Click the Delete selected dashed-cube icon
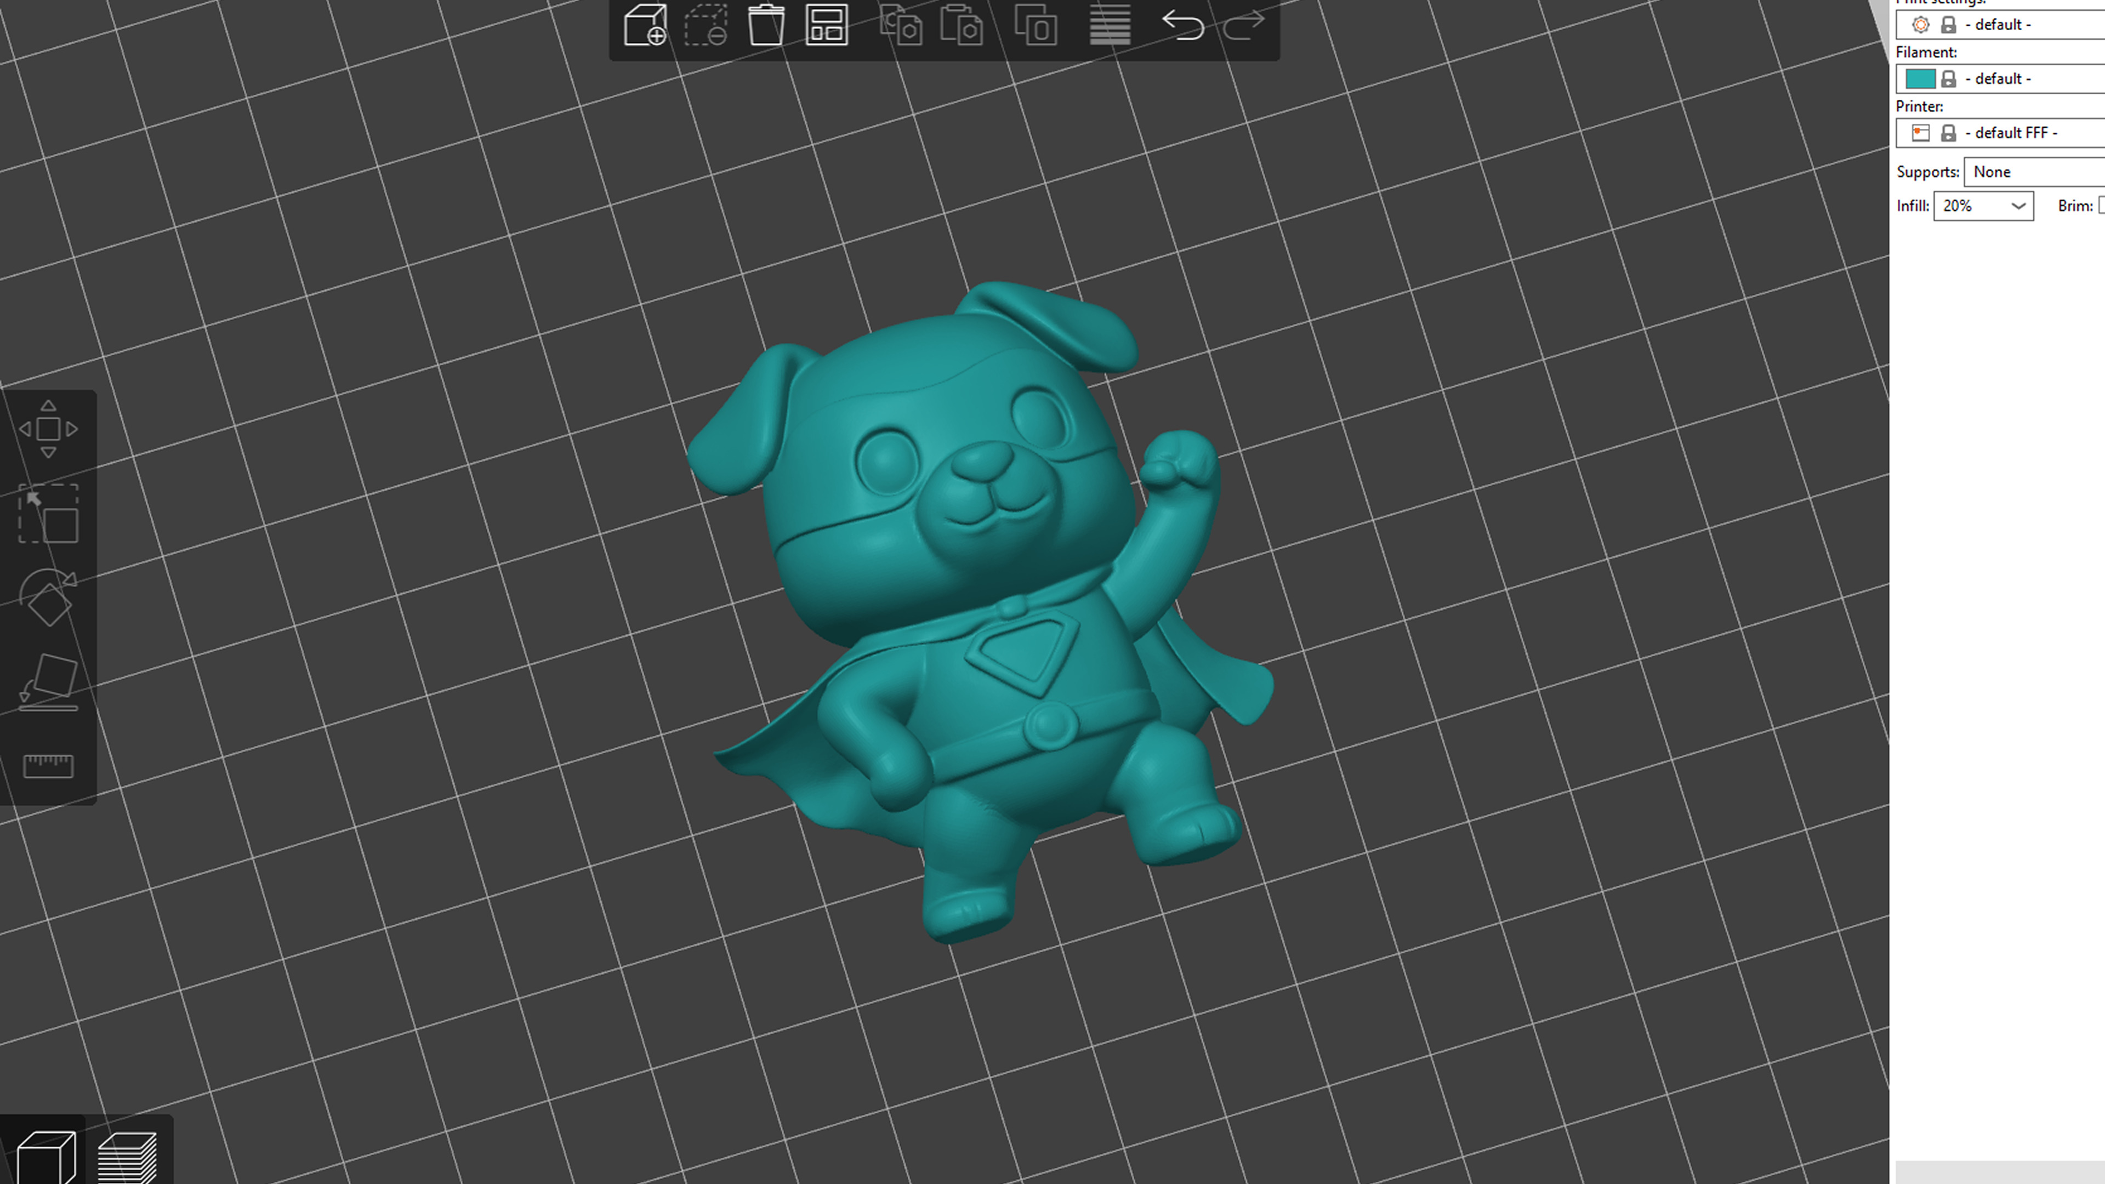 706,25
